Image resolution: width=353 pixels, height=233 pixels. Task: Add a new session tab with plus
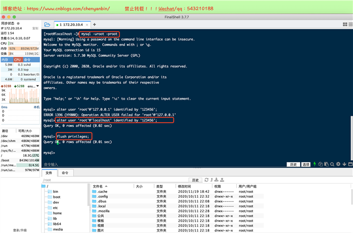click(x=95, y=24)
